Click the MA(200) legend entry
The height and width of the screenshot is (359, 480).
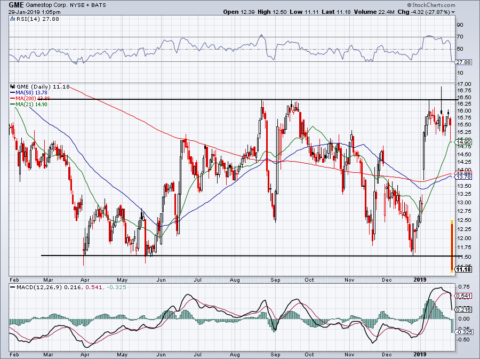coord(29,99)
